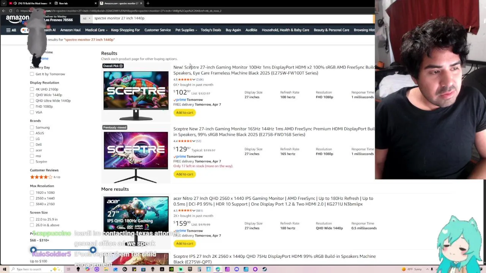The width and height of the screenshot is (486, 273).
Task: Close the Amazon.com spectre monitor tab
Action: (x=141, y=3)
